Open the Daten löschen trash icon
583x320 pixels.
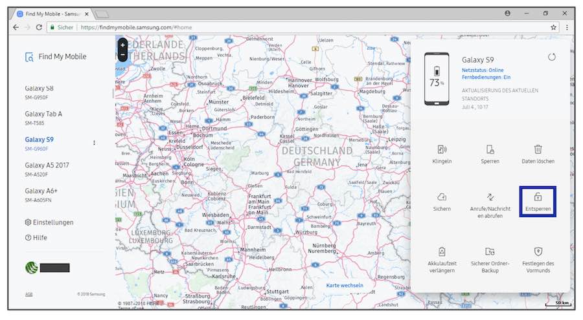coord(538,149)
